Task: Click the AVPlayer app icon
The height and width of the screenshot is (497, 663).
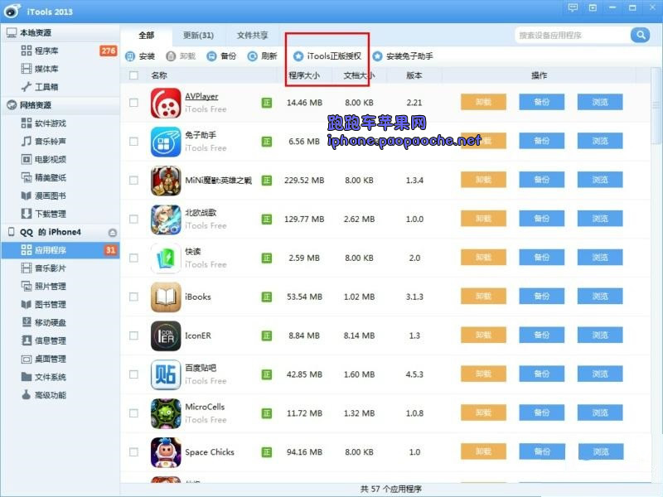Action: (x=166, y=103)
